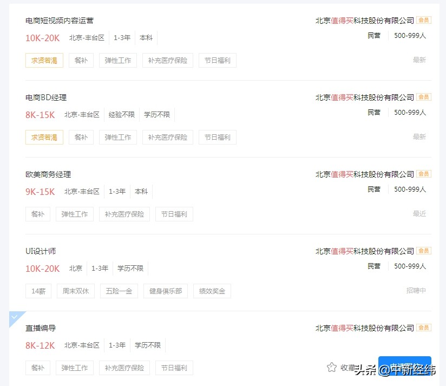Open the 欧美商务经理 job posting
Image resolution: width=446 pixels, height=386 pixels.
[x=47, y=174]
